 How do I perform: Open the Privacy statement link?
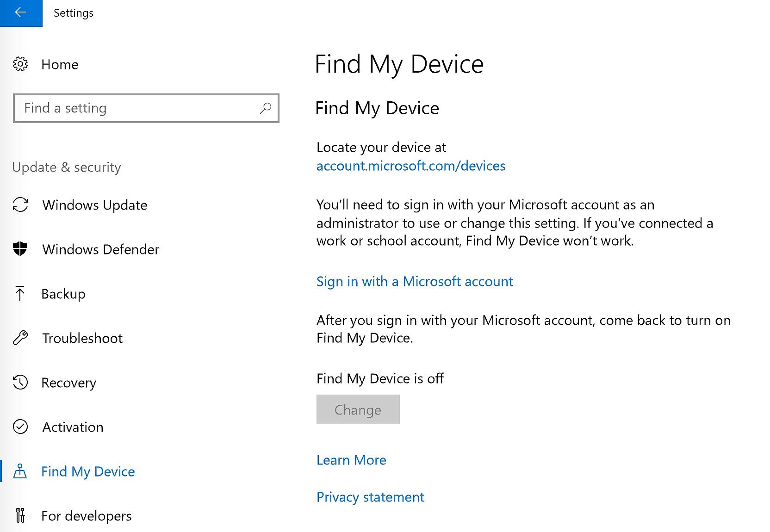[370, 497]
